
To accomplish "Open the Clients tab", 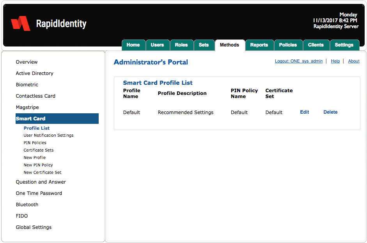I will pyautogui.click(x=316, y=45).
